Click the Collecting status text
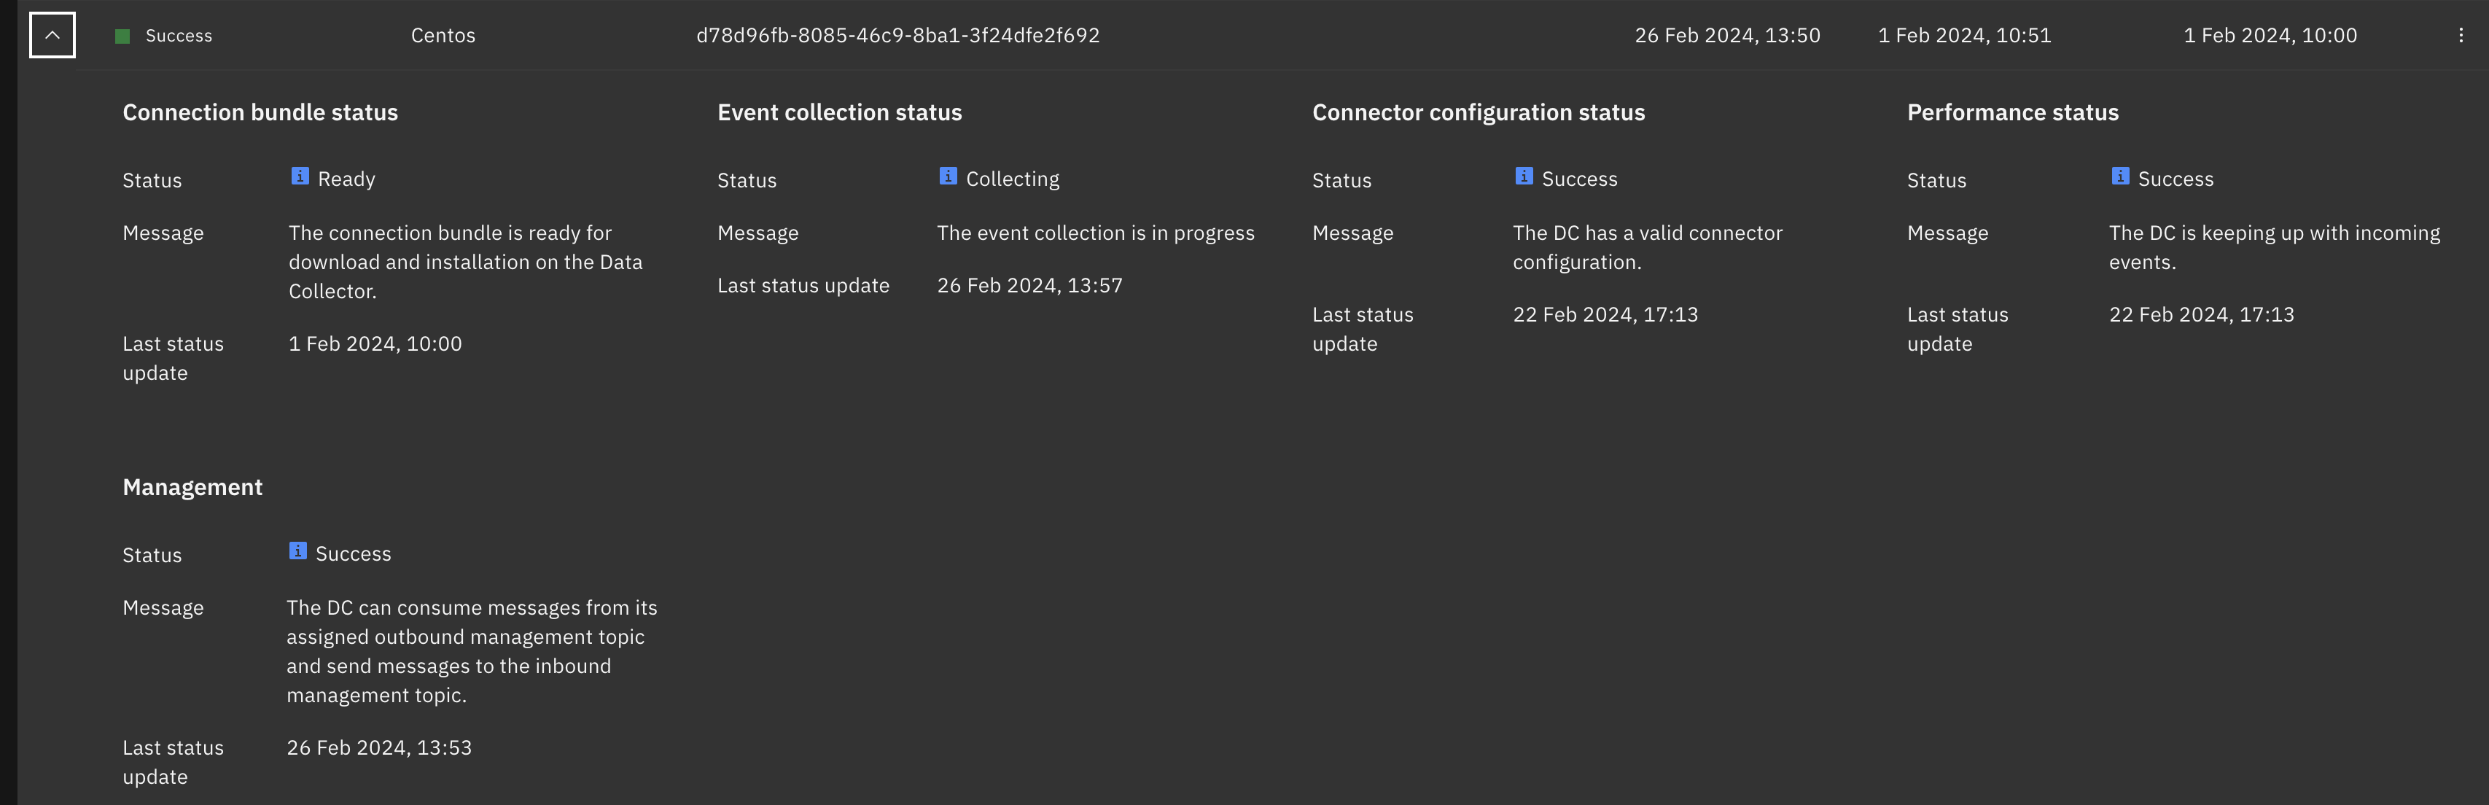This screenshot has height=805, width=2489. pos(1012,179)
